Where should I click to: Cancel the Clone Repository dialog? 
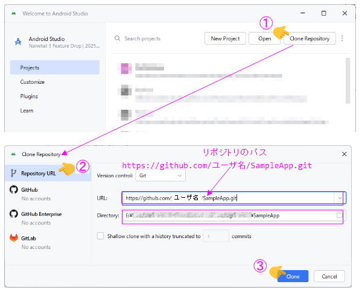click(329, 276)
